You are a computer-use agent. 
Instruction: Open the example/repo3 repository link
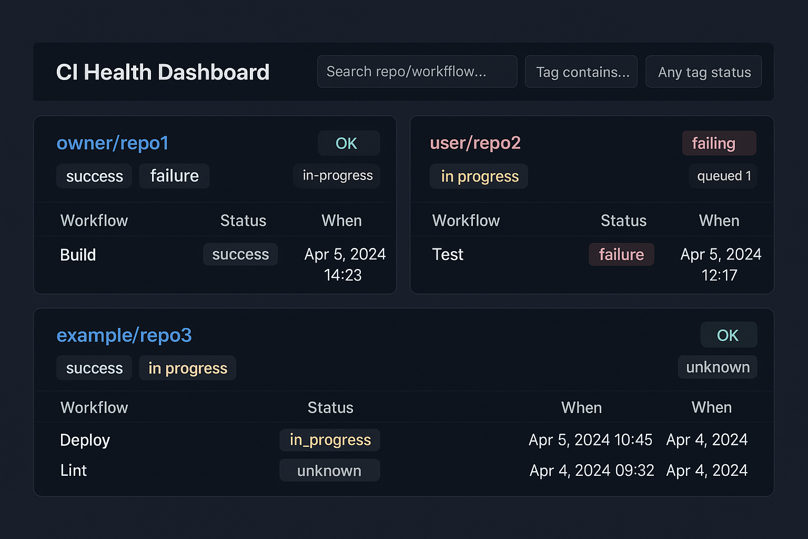[x=124, y=335]
